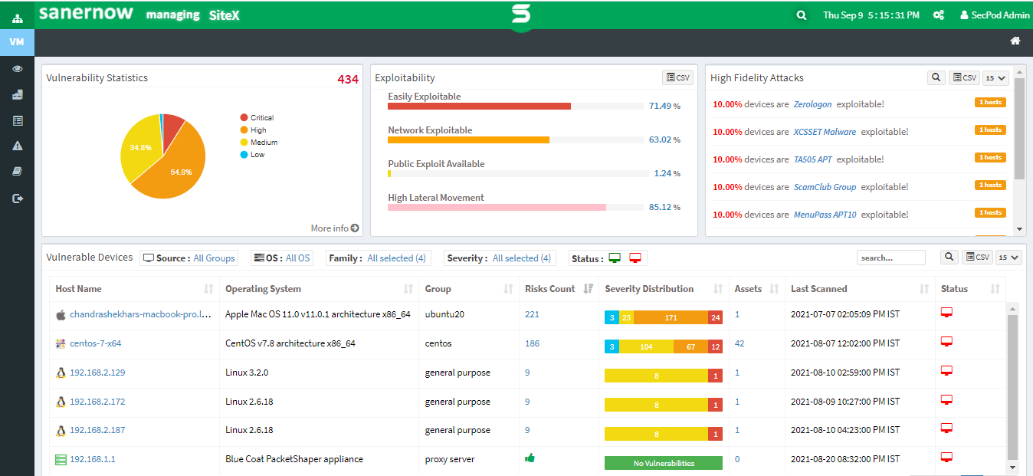This screenshot has height=476, width=1033.
Task: Click assets count 42 for centos-7-x64
Action: tap(739, 343)
